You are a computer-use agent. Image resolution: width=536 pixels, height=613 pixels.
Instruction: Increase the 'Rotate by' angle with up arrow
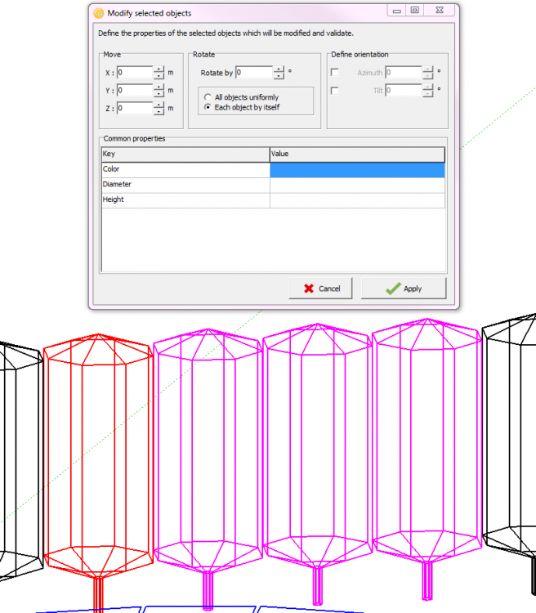279,69
